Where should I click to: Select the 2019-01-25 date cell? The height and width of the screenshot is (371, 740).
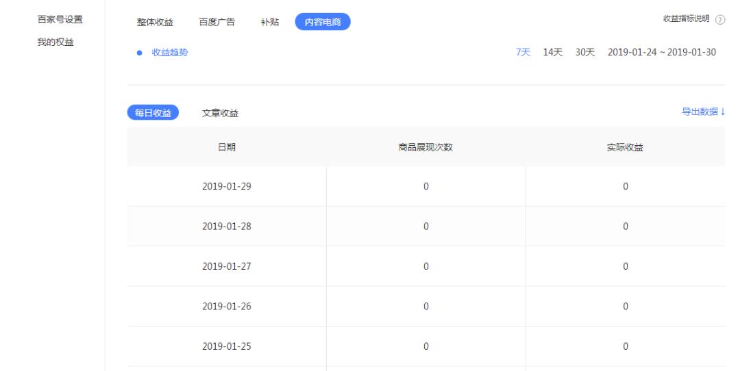pyautogui.click(x=227, y=346)
